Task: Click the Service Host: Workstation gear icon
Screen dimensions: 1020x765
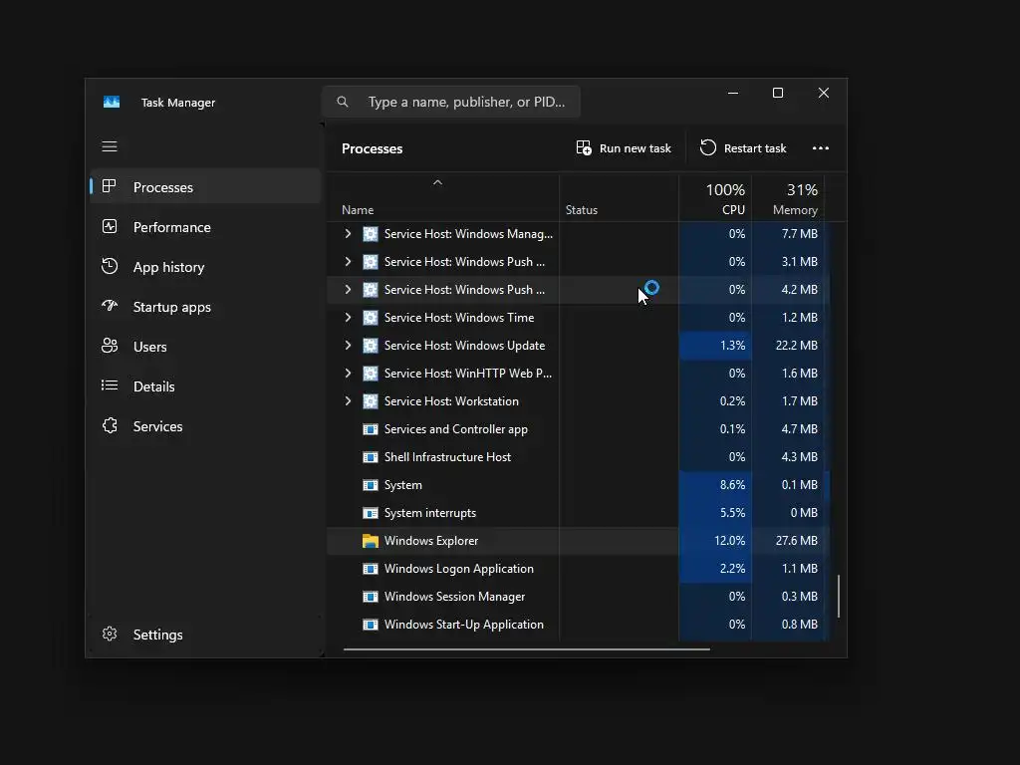Action: click(x=371, y=401)
